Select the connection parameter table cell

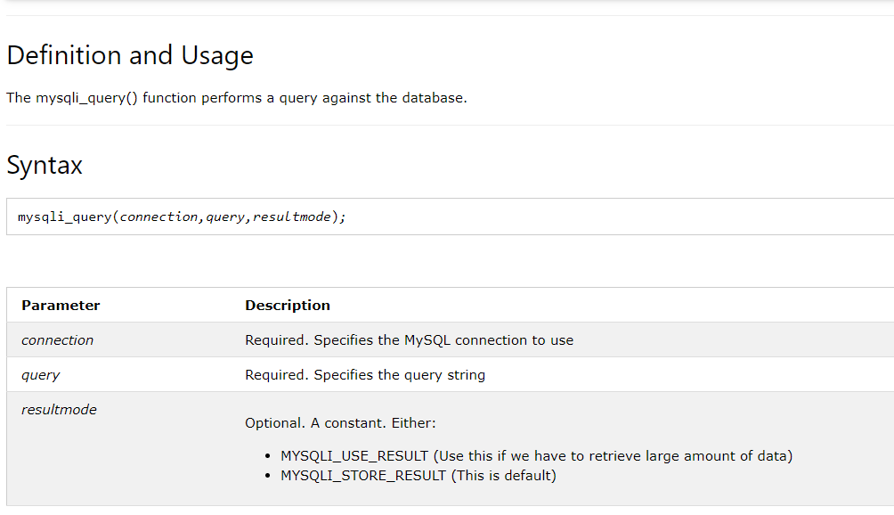tap(57, 340)
